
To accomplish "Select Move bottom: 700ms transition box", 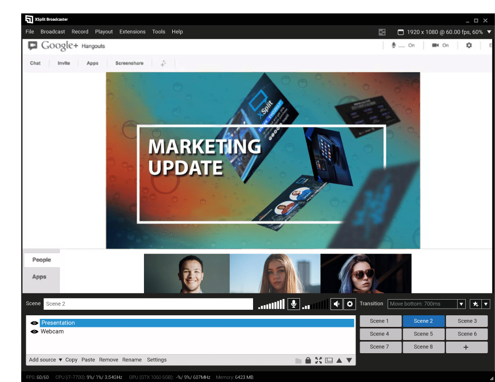I will (x=422, y=304).
